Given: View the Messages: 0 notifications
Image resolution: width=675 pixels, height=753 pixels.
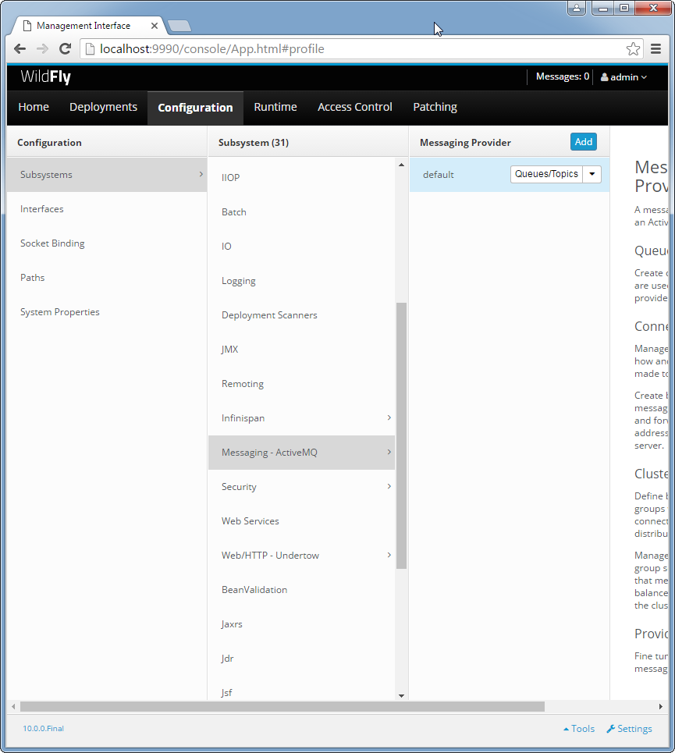Looking at the screenshot, I should 562,76.
